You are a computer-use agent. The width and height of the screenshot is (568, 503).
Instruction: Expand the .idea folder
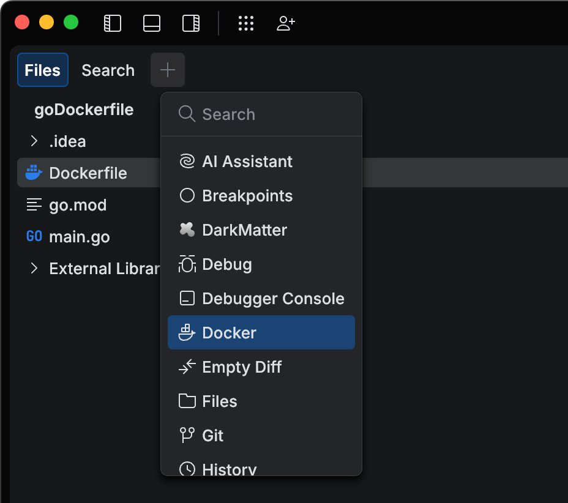34,141
